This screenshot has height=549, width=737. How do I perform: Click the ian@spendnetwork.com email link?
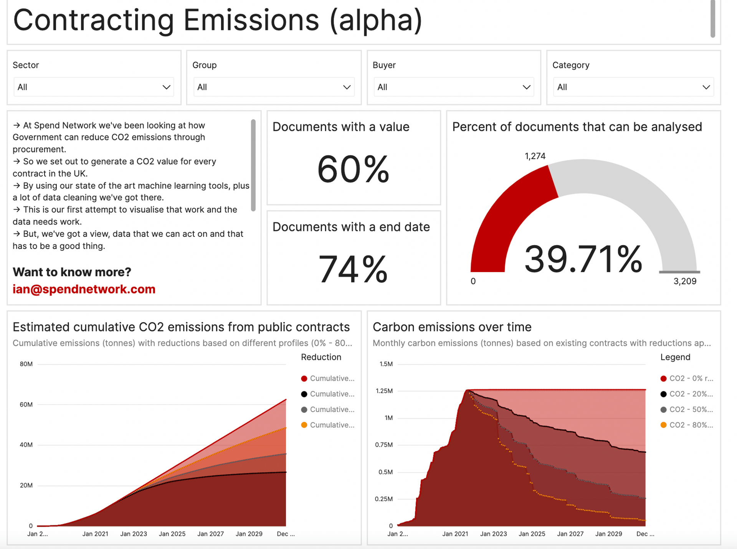84,289
